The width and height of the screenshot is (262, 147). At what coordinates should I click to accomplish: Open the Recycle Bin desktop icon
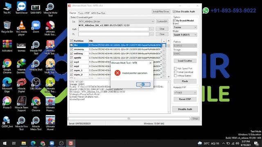coord(7,27)
